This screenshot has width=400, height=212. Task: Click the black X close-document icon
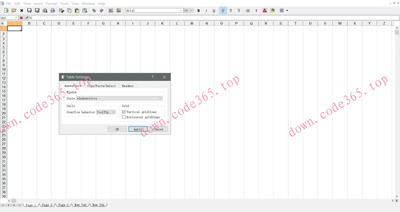click(22, 11)
